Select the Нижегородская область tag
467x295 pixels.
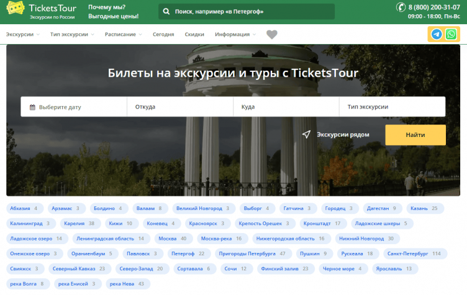292,239
